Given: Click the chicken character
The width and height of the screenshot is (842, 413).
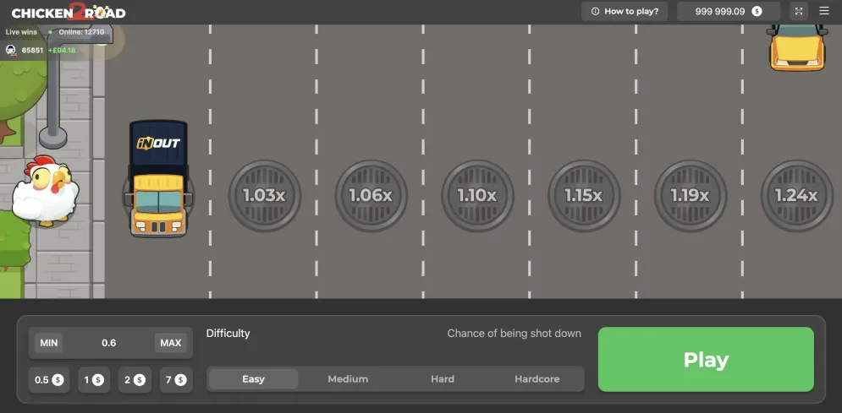Looking at the screenshot, I should coord(46,191).
